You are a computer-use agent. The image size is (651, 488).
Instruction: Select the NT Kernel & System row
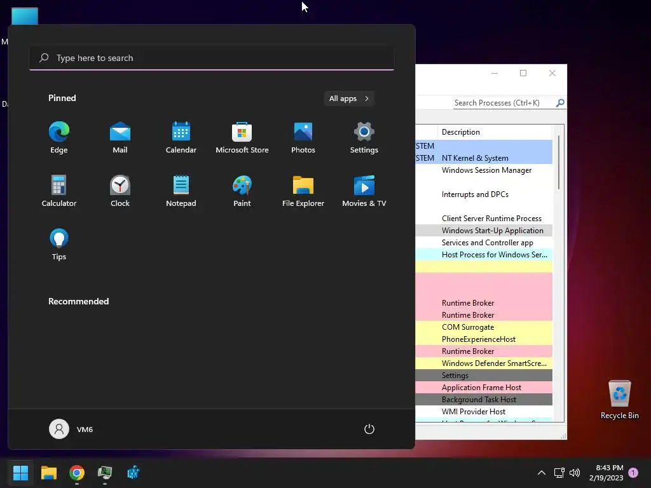click(484, 158)
